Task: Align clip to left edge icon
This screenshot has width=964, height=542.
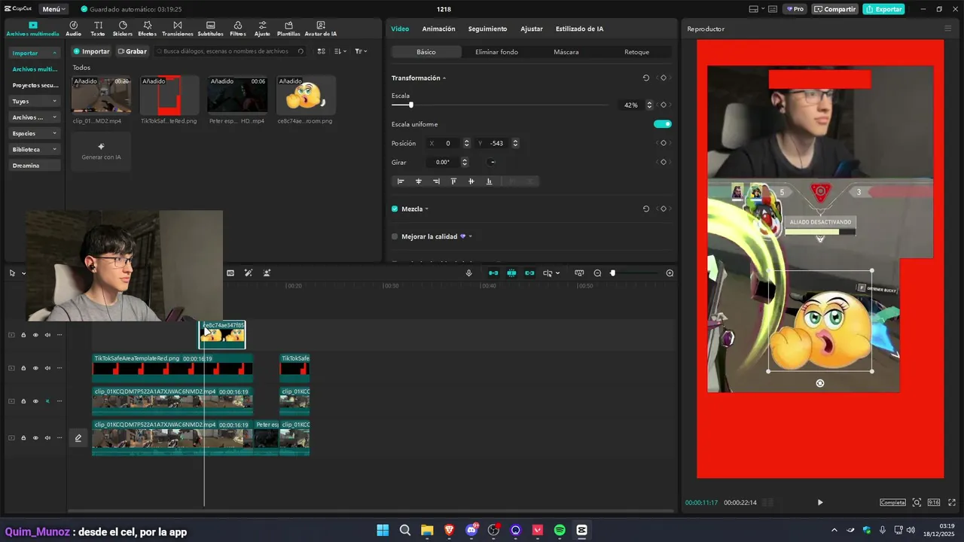Action: click(x=401, y=181)
